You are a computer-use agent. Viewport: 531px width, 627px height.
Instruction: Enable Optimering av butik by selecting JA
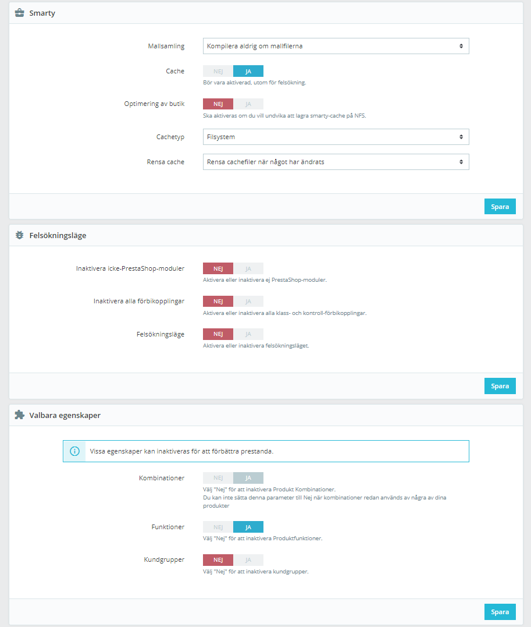(248, 104)
